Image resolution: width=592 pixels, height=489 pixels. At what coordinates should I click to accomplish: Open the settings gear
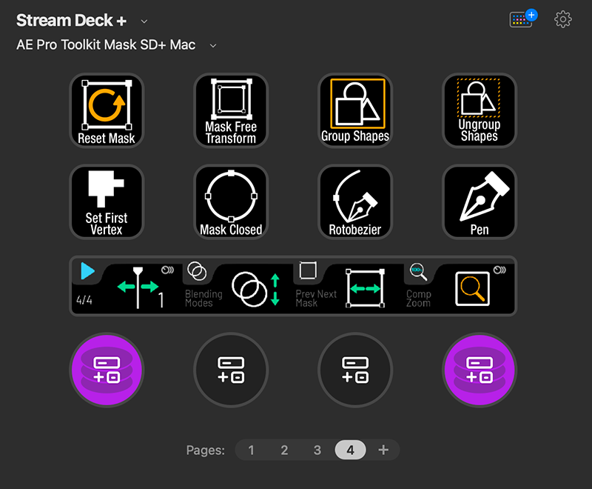click(563, 19)
